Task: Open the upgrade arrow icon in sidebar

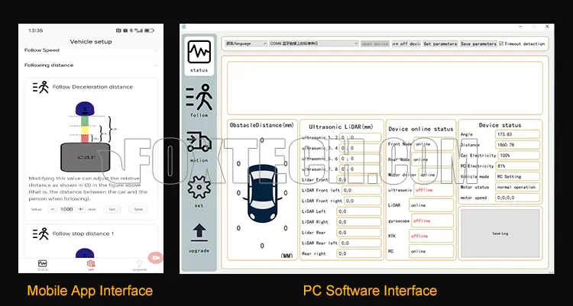Action: (x=199, y=232)
